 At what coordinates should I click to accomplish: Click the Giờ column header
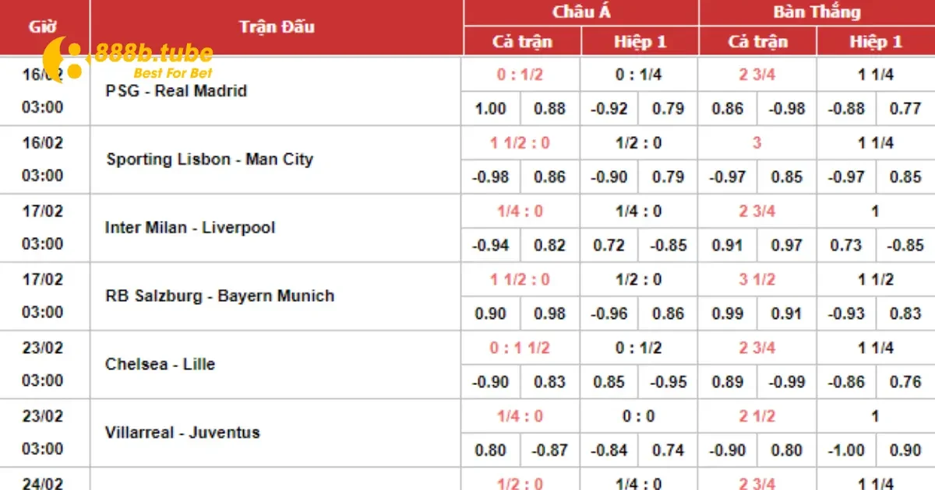pyautogui.click(x=44, y=26)
